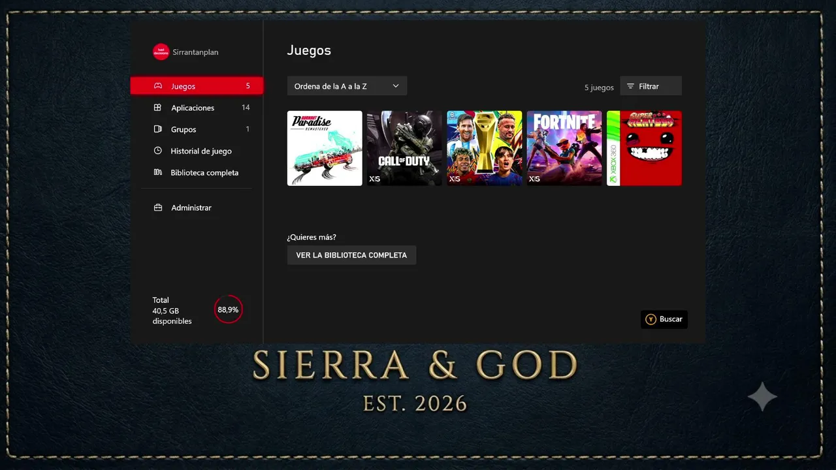The width and height of the screenshot is (836, 470).
Task: Select the Super Meat Boy Xbox 360 tile
Action: coord(644,148)
